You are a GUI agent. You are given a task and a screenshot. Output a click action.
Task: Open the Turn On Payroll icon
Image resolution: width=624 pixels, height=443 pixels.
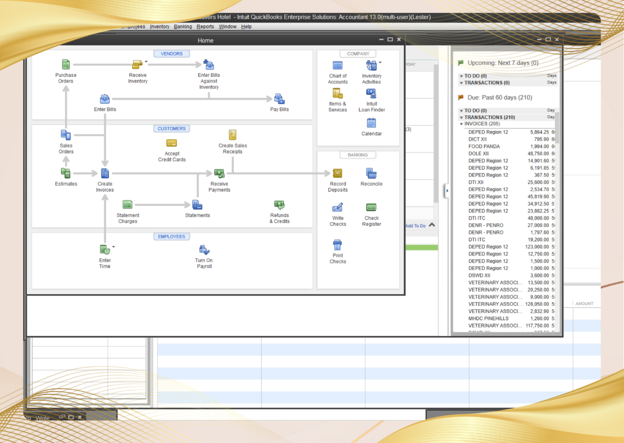(x=204, y=250)
